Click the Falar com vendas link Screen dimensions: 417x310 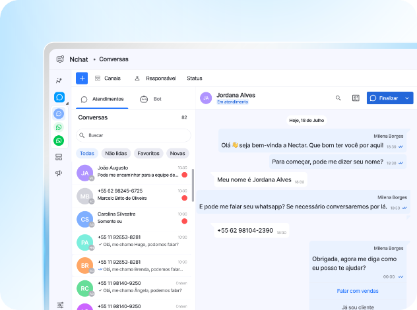pos(357,290)
